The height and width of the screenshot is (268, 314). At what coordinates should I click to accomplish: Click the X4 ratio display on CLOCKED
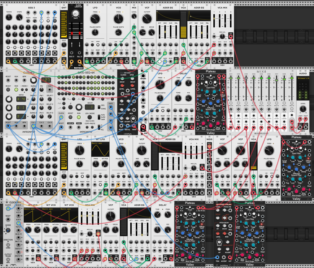[21, 99]
